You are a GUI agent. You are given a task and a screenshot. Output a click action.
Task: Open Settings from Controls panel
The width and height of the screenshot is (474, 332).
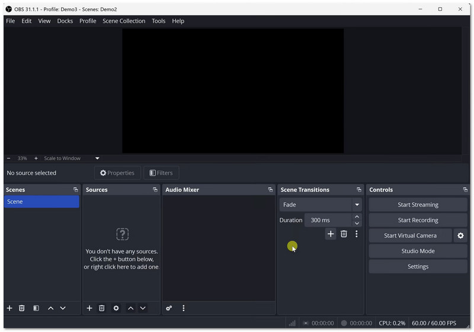(418, 266)
